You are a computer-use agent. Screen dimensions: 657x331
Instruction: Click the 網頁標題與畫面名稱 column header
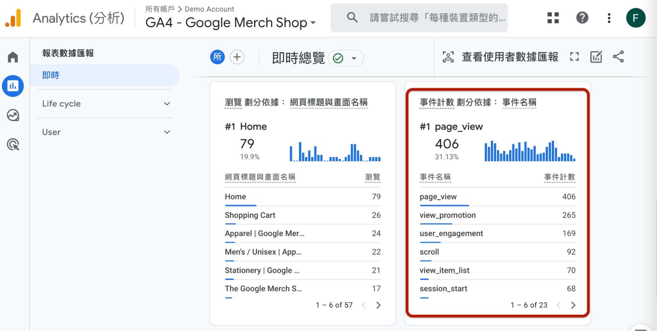260,177
